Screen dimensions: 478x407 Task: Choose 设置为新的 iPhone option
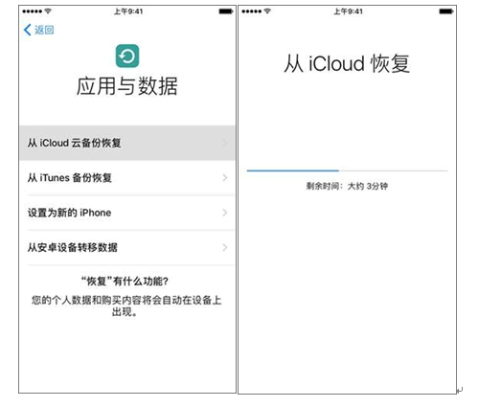point(127,213)
